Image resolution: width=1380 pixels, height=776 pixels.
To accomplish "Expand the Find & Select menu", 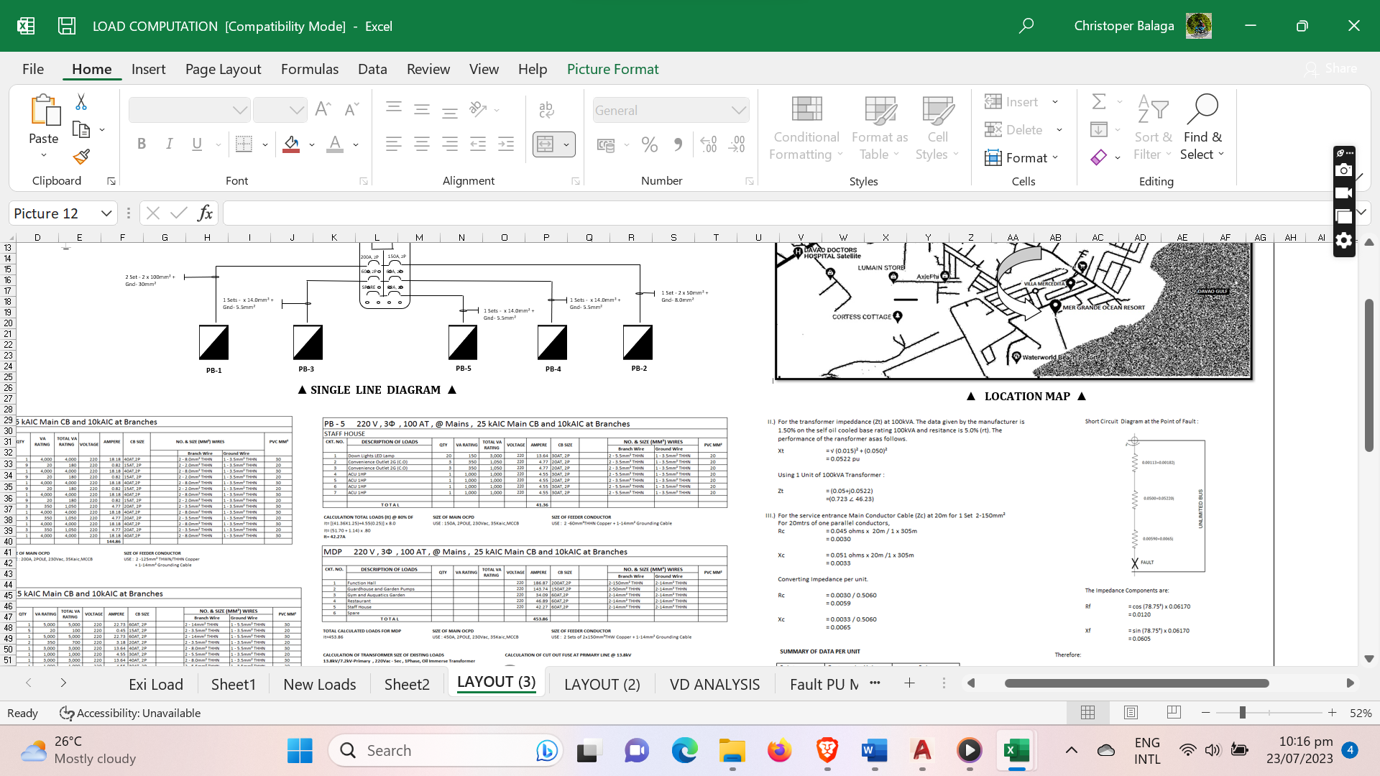I will click(x=1202, y=128).
